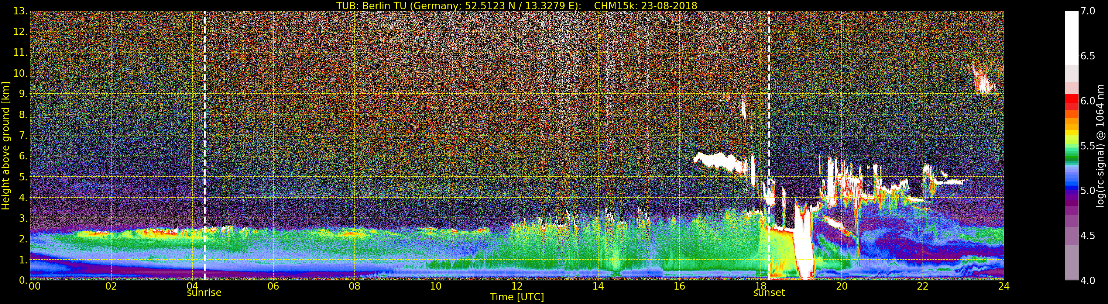The width and height of the screenshot is (1108, 304).
Task: Click the height tick label '7.'
Action: point(23,135)
